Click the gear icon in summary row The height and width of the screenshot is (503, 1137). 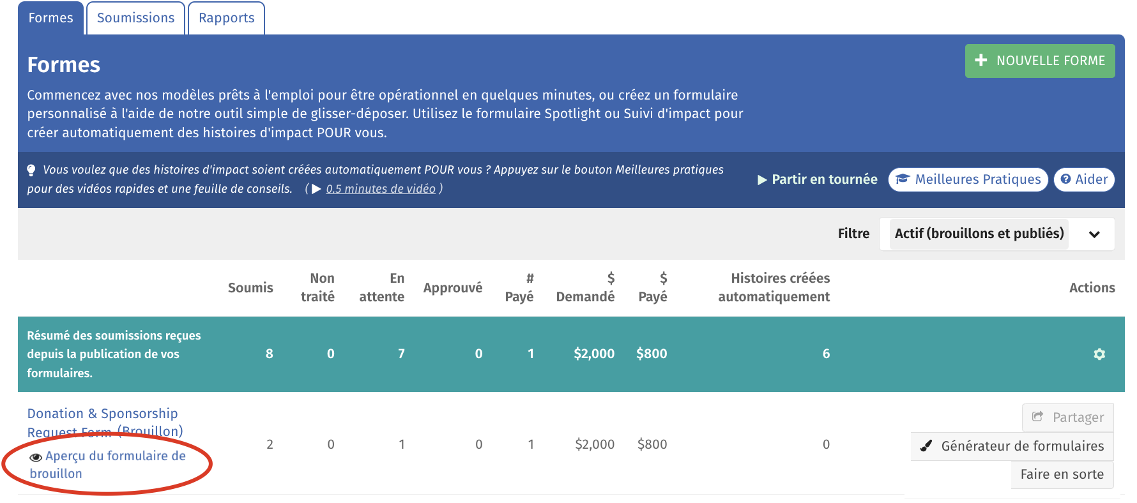pos(1099,354)
